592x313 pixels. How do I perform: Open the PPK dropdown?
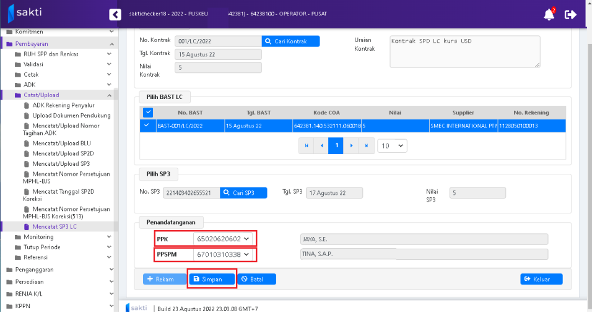(223, 239)
